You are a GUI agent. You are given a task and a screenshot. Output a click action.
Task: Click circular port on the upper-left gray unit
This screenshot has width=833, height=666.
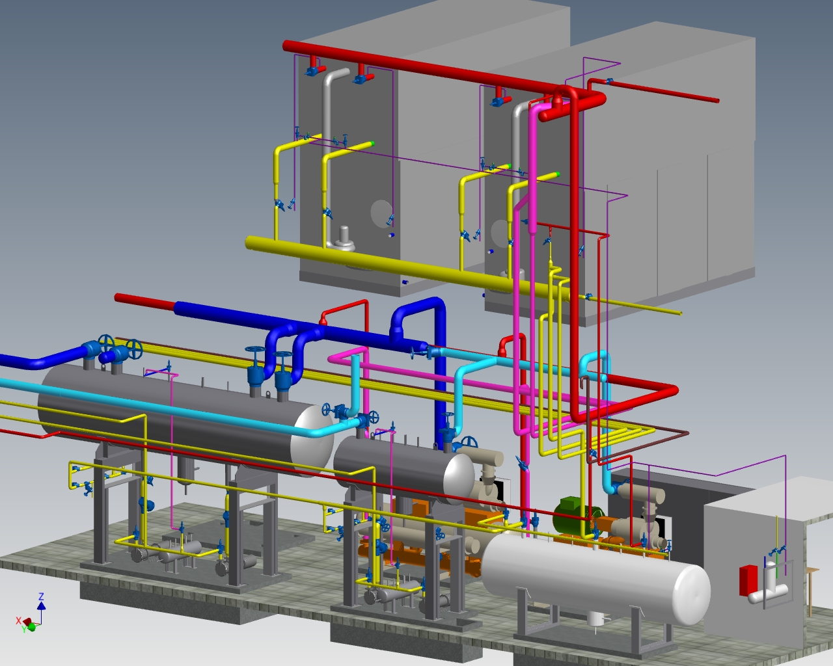click(381, 211)
